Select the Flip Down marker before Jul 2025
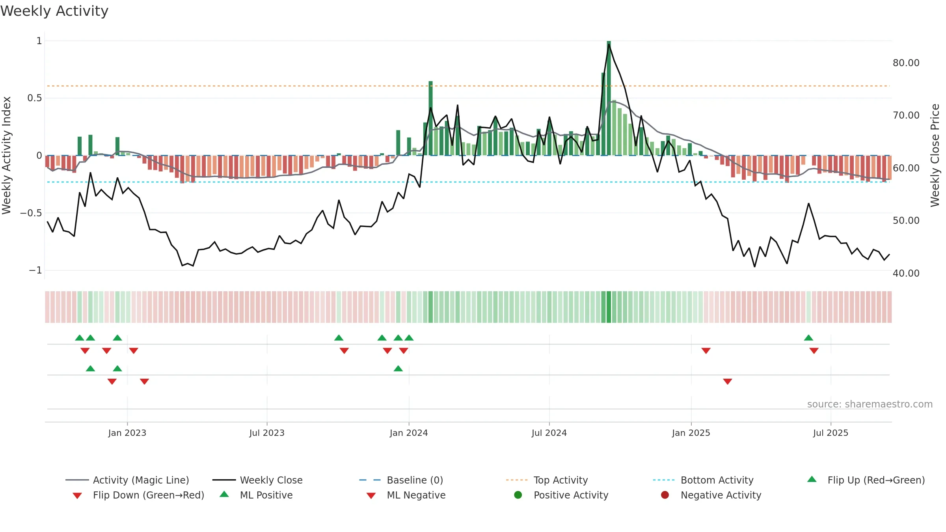Viewport: 946px width, 532px height. pos(814,351)
